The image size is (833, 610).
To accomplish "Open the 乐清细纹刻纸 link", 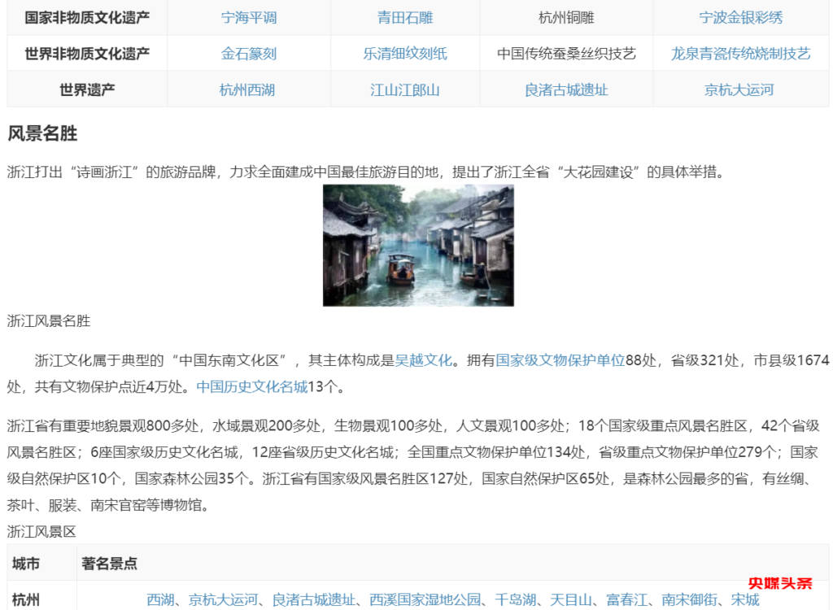I will [405, 52].
